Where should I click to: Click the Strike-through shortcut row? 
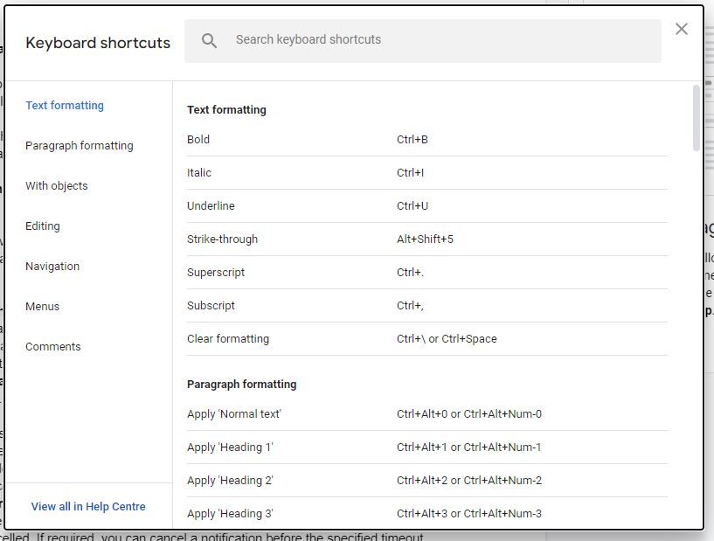(350, 239)
